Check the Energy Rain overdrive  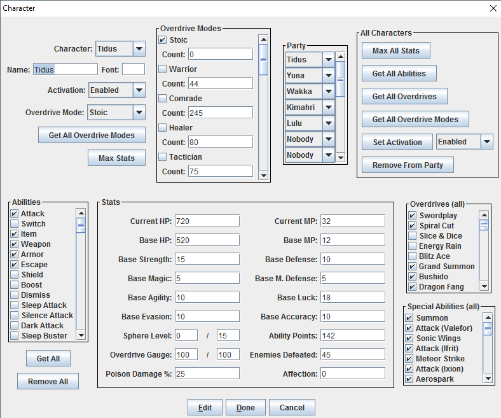413,246
